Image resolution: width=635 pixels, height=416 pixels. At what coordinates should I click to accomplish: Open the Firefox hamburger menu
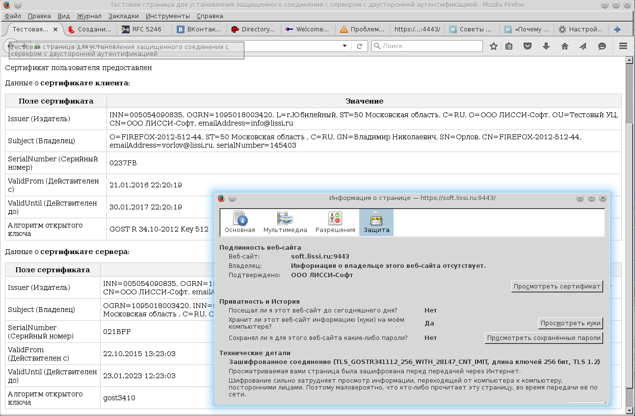coord(623,46)
